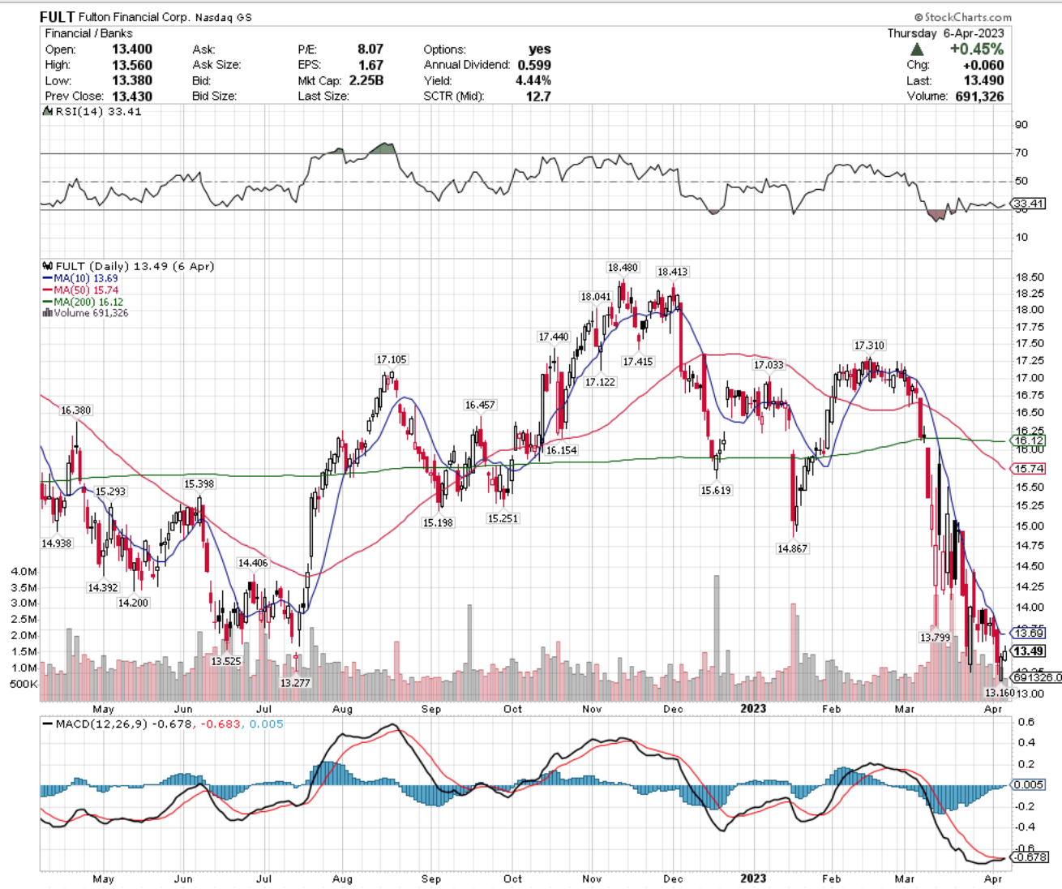Click the 14.867 price label
1062x889 pixels.
click(x=792, y=549)
